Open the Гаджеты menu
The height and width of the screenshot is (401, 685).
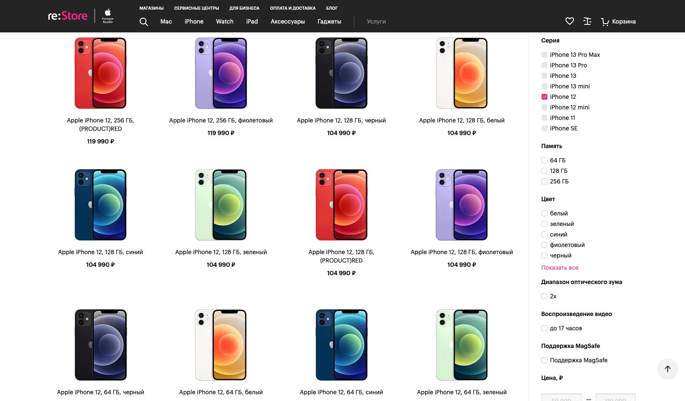click(329, 21)
